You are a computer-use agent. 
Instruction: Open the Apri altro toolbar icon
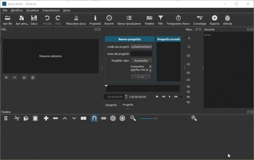point(22,20)
